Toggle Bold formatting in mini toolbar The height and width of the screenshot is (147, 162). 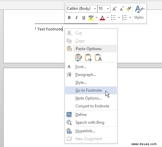[69, 18]
